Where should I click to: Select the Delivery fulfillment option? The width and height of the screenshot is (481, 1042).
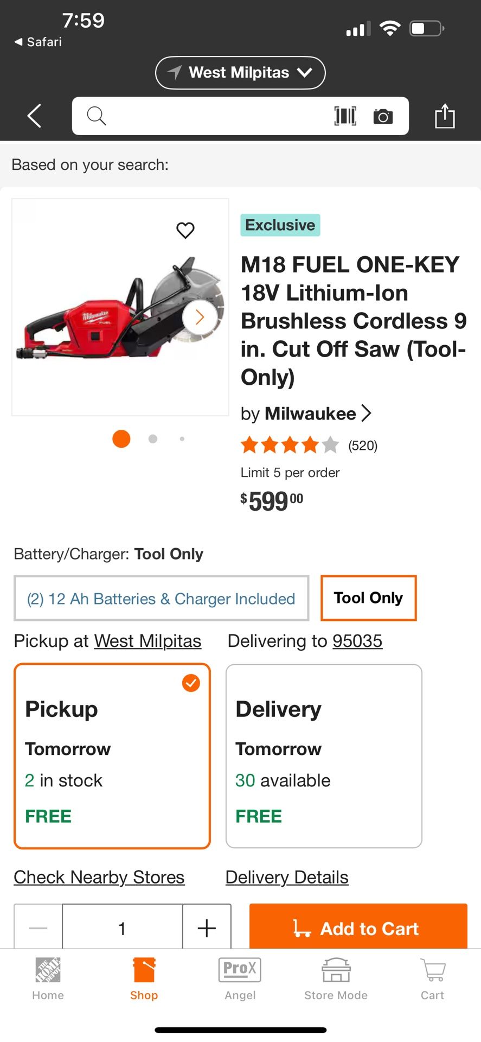coord(324,755)
